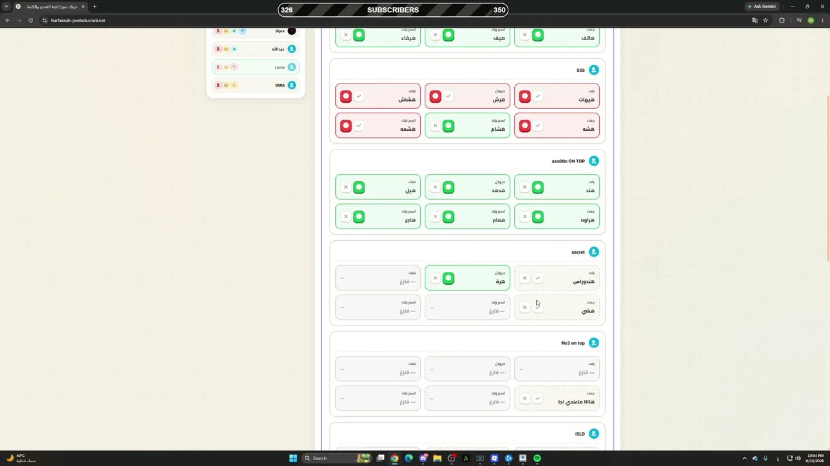Reject the answer هندوراس with the X button
Viewport: 830px width, 466px height.
click(x=525, y=278)
